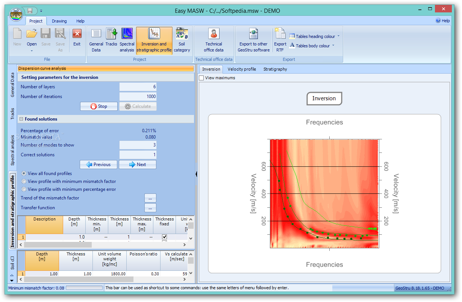Click the status bar command shortcut field

point(218,288)
